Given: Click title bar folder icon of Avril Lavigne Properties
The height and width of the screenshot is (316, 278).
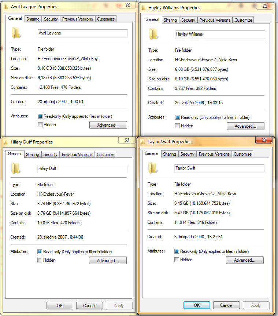Looking at the screenshot, I should pos(6,7).
